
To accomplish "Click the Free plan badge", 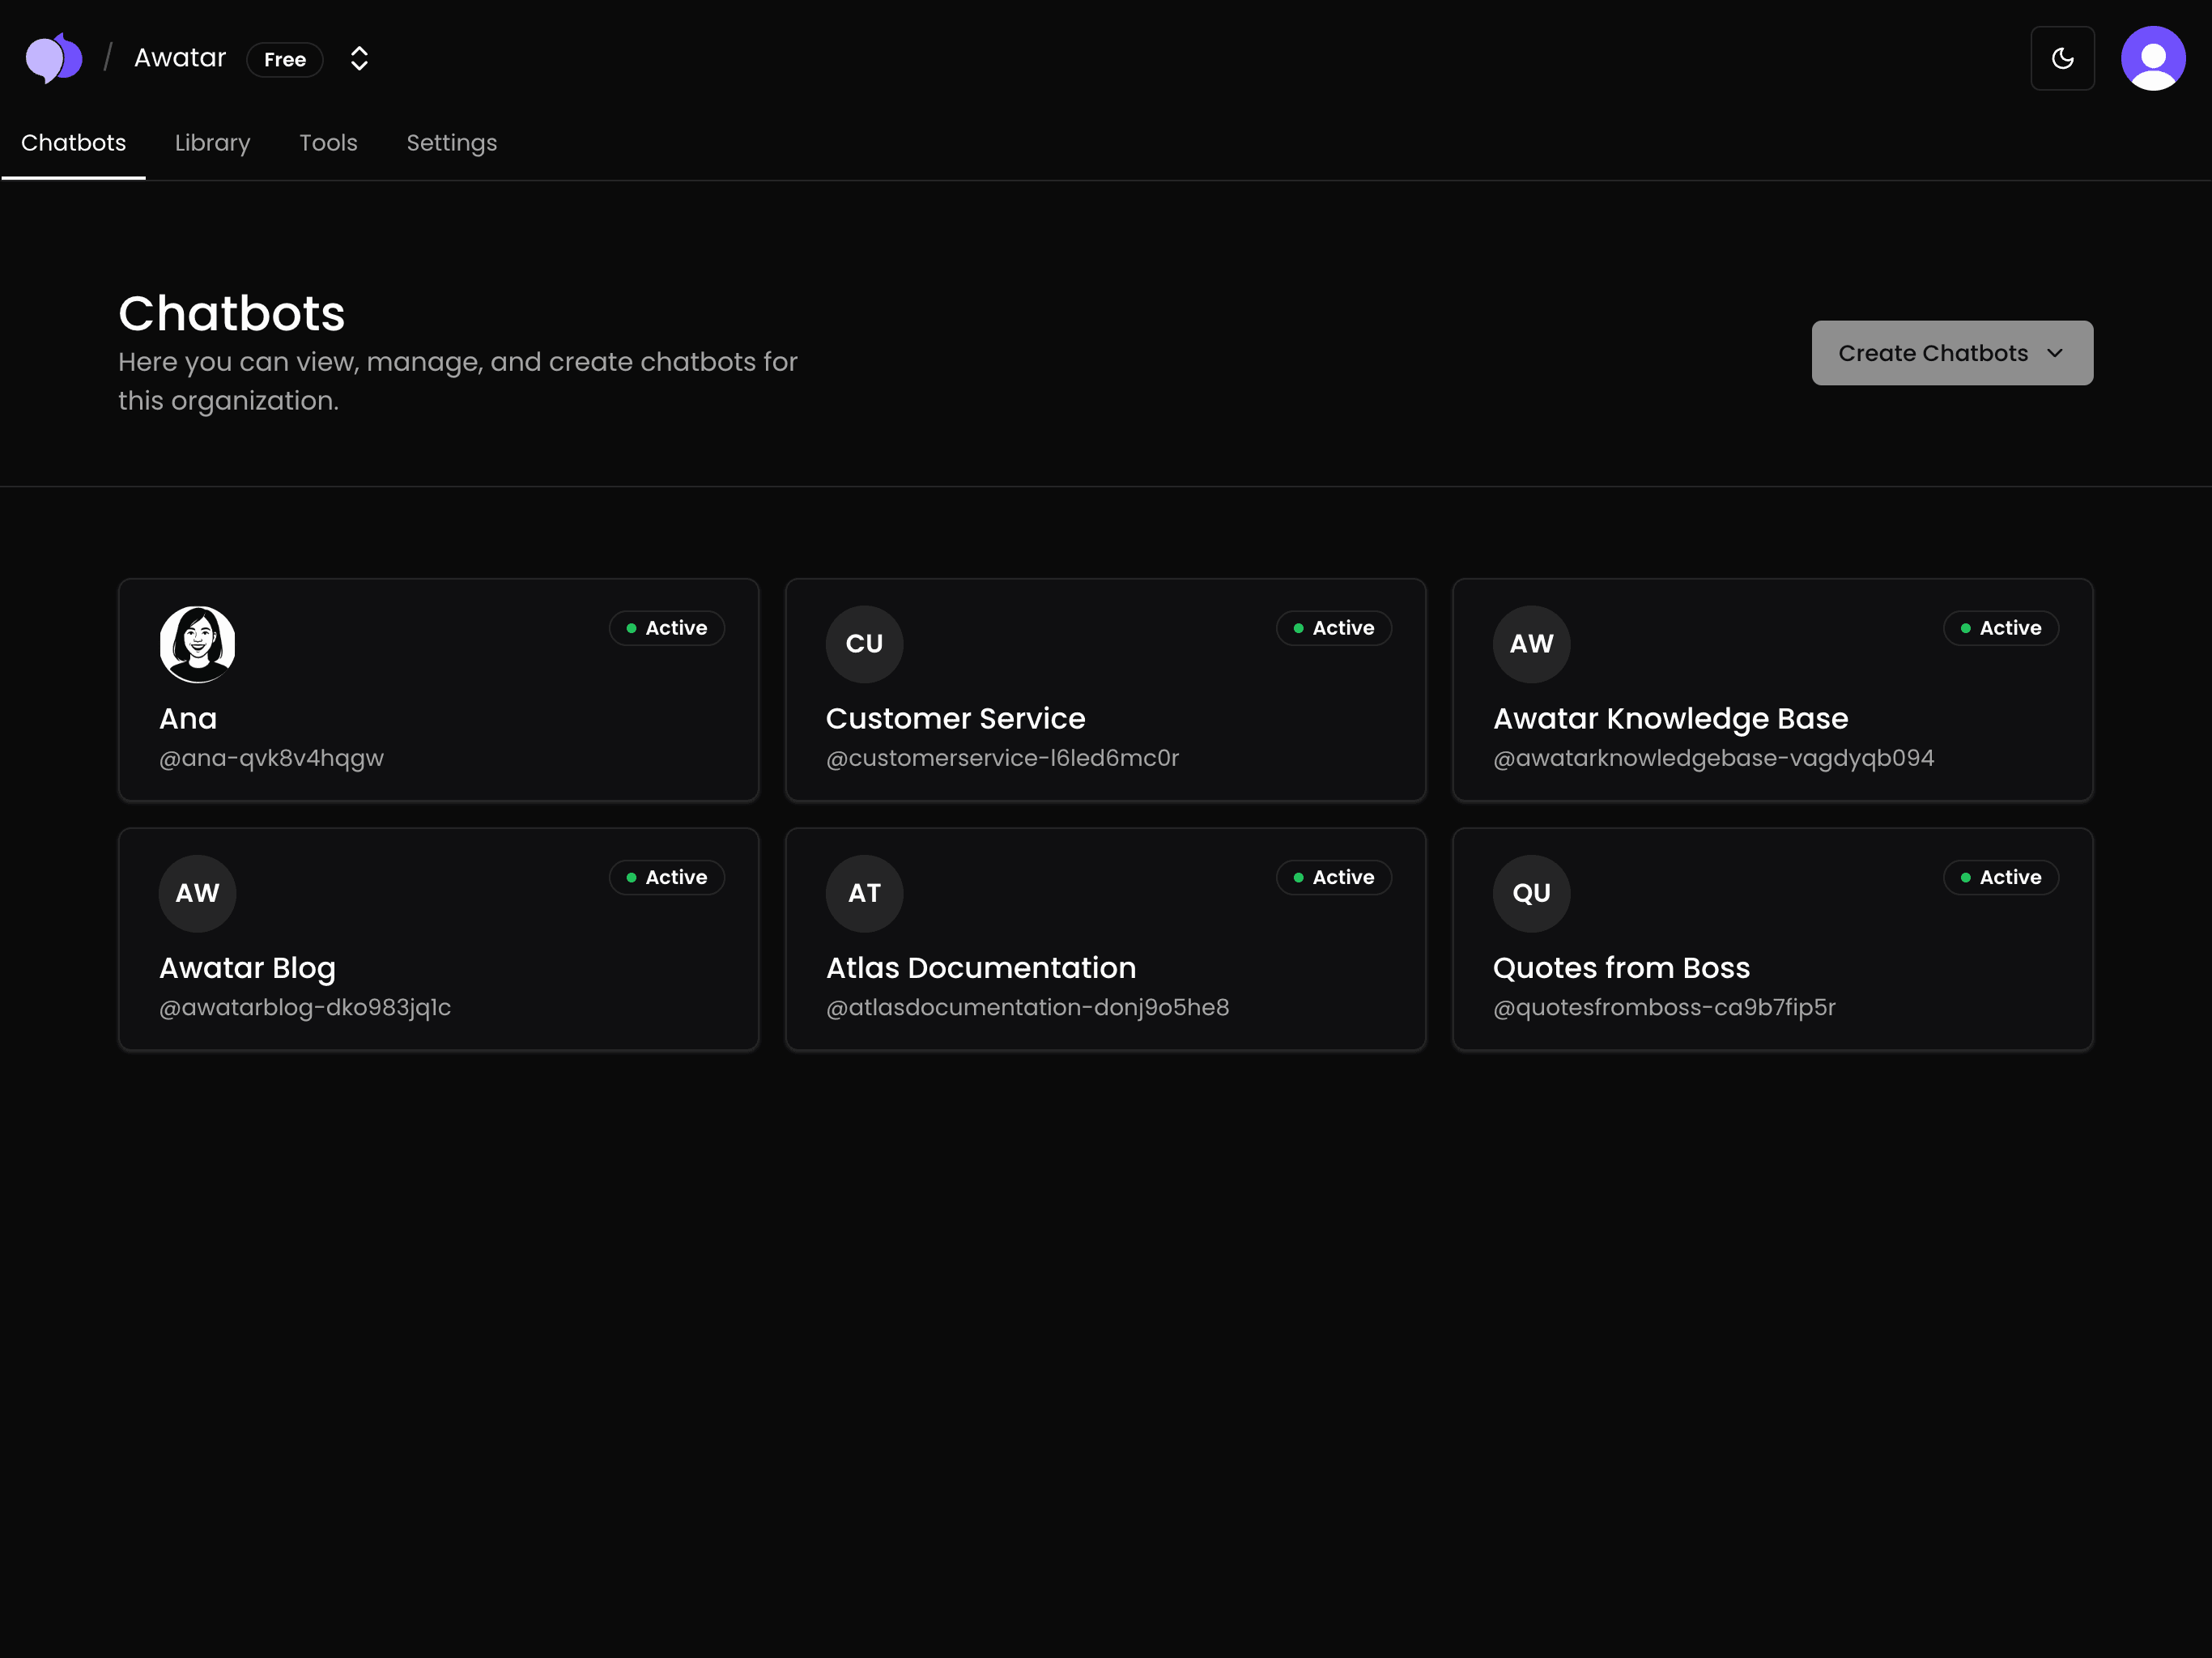I will [285, 59].
